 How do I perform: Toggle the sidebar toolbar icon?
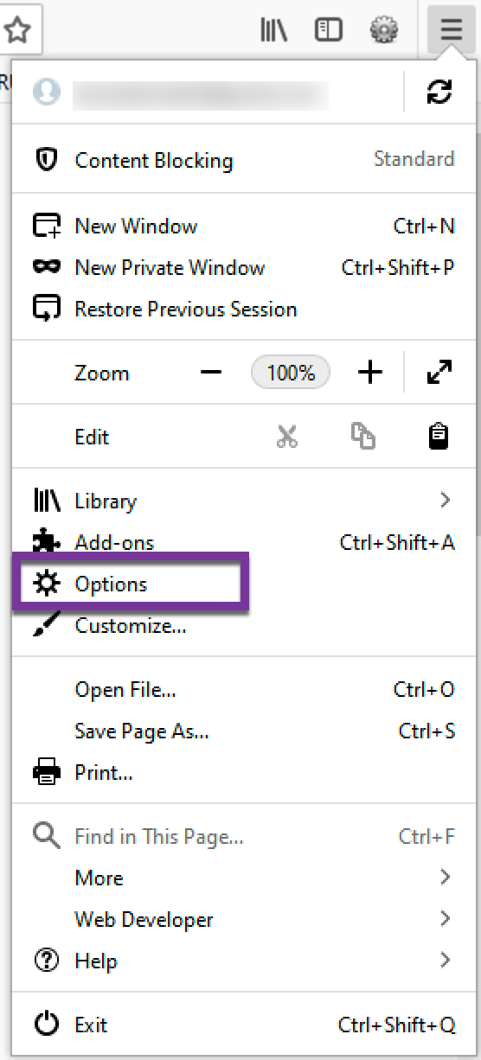[x=329, y=30]
